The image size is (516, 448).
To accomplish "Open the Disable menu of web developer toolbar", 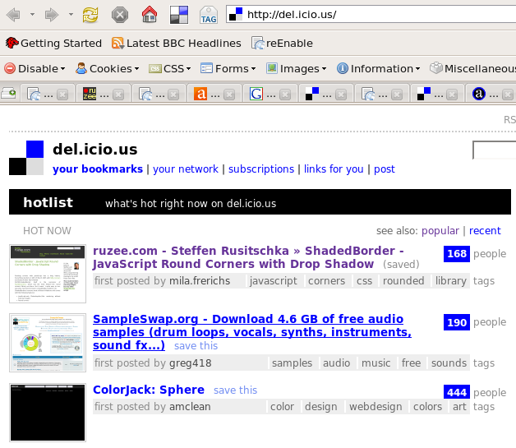I will click(x=35, y=68).
